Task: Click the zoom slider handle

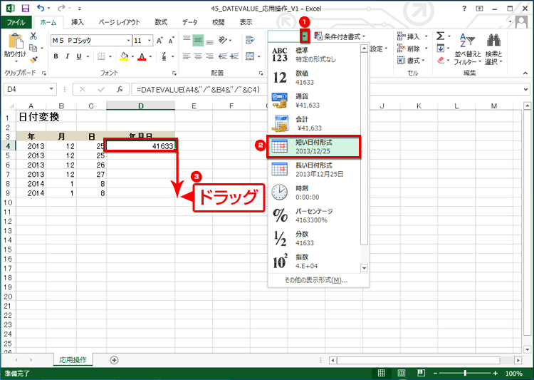Action: coord(465,373)
